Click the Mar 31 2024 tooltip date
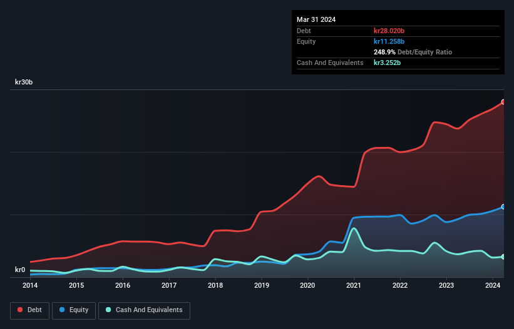 click(316, 19)
